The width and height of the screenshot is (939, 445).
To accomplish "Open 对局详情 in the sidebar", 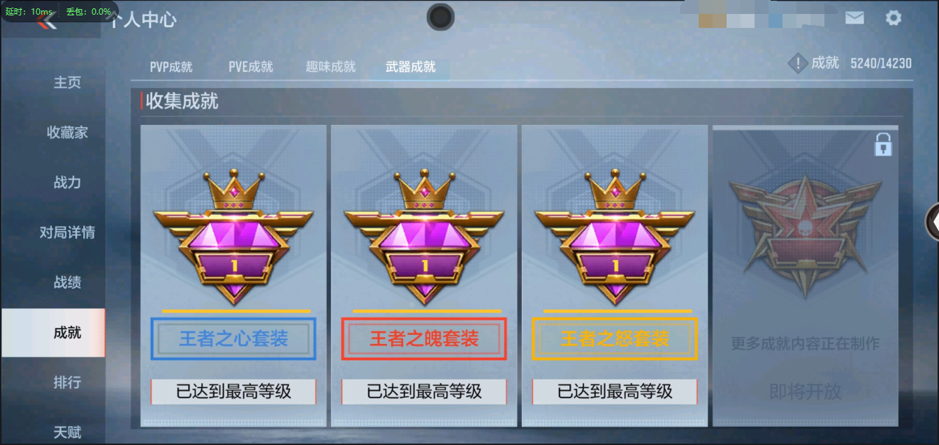I will (x=67, y=232).
